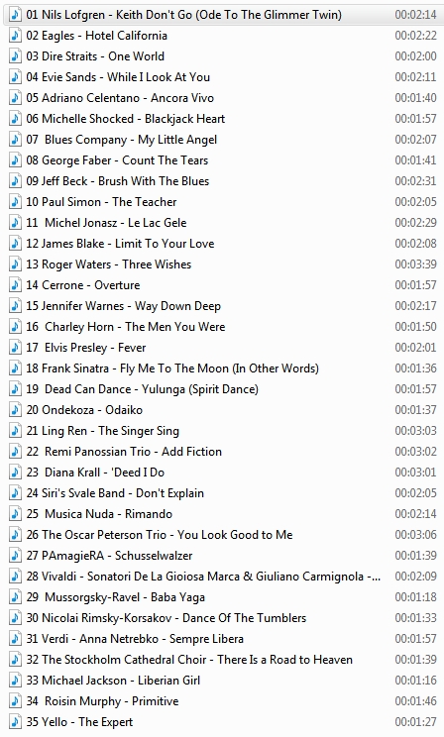The height and width of the screenshot is (737, 444).
Task: Click the file icon next to Roger Waters Three Wishes
Action: click(x=15, y=264)
